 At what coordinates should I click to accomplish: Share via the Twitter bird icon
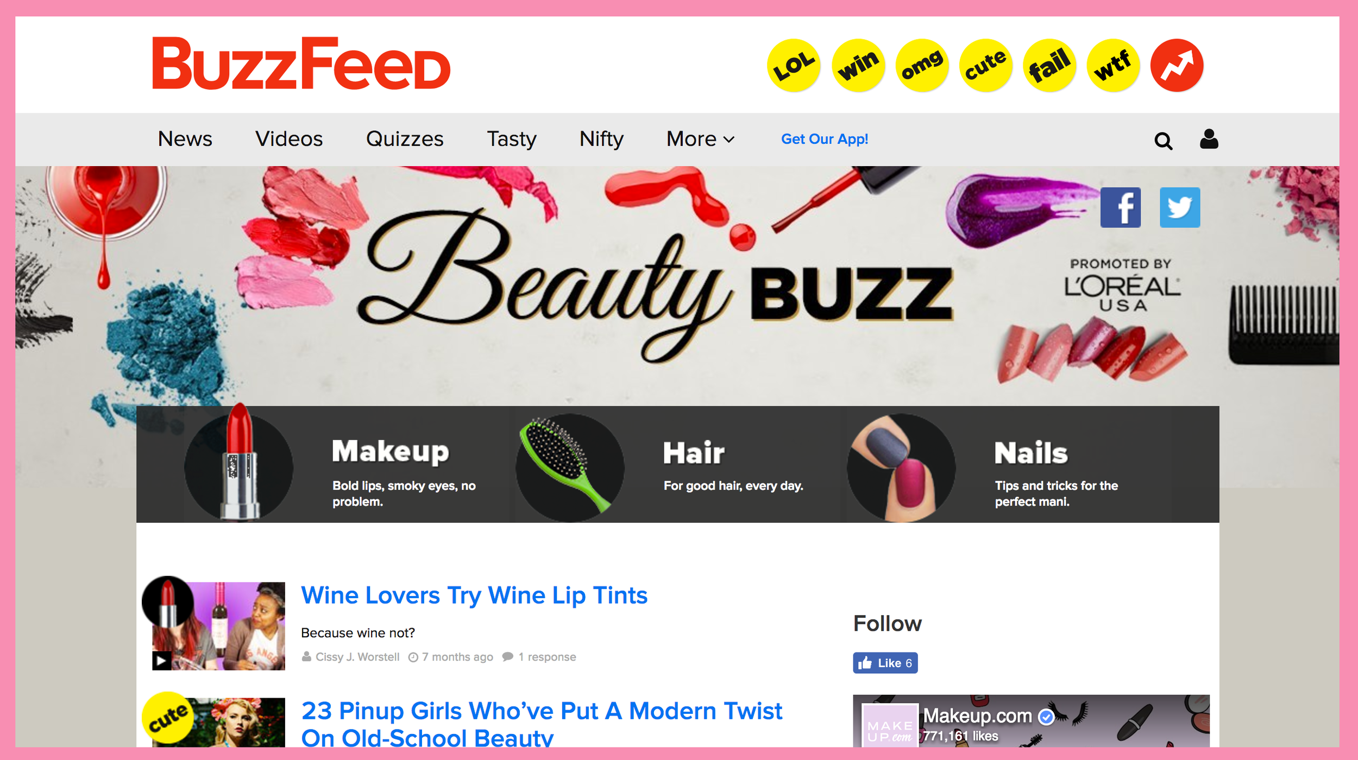point(1180,207)
